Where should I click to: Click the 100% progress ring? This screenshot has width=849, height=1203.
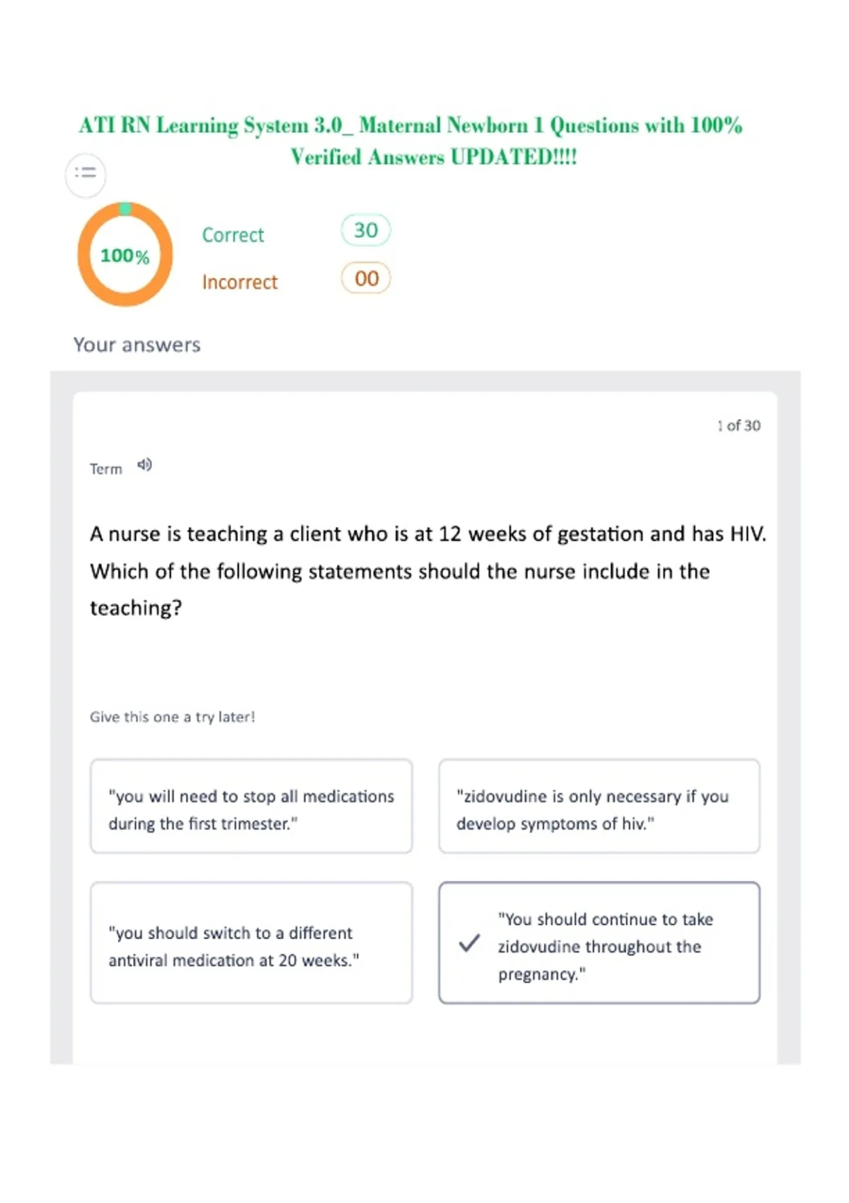pos(125,254)
